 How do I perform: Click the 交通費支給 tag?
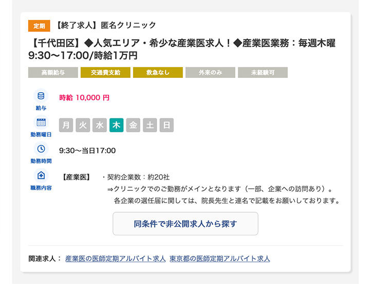(105, 73)
